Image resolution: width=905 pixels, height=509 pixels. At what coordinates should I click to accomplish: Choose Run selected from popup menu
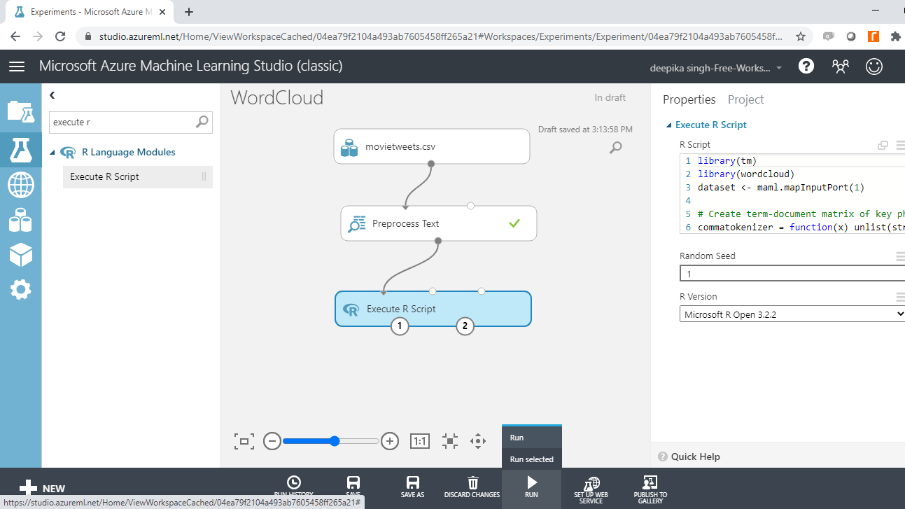(532, 459)
